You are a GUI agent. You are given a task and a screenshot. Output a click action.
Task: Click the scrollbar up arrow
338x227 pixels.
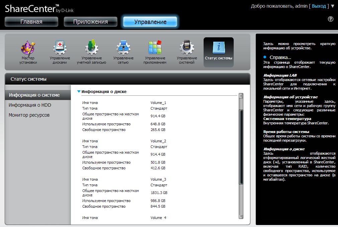(x=241, y=96)
